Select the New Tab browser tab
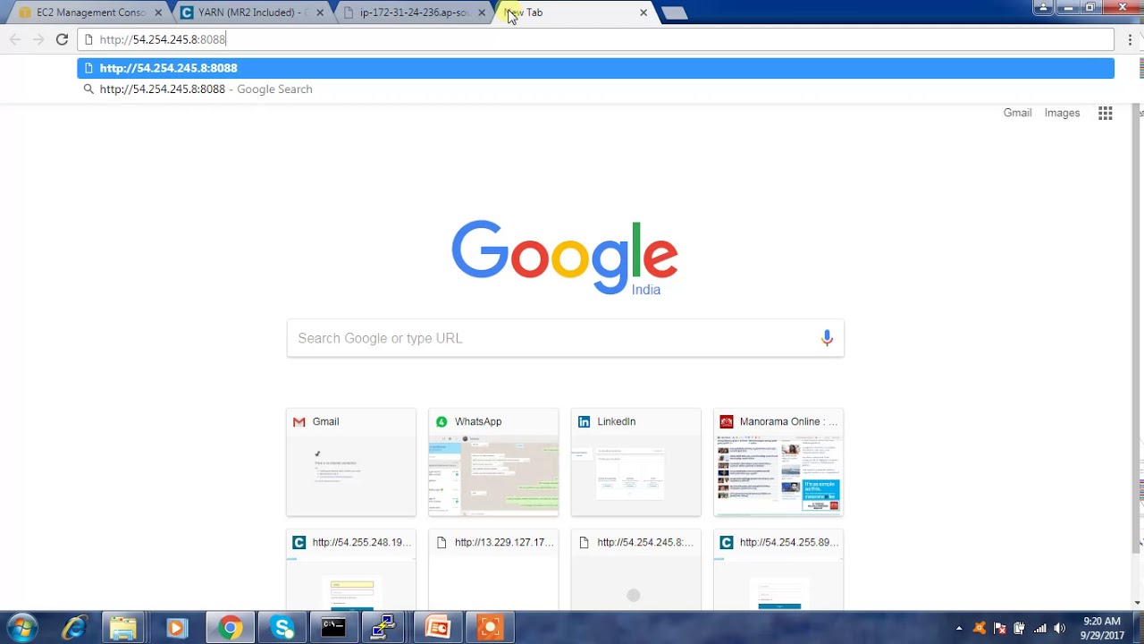This screenshot has width=1144, height=644. [x=572, y=13]
